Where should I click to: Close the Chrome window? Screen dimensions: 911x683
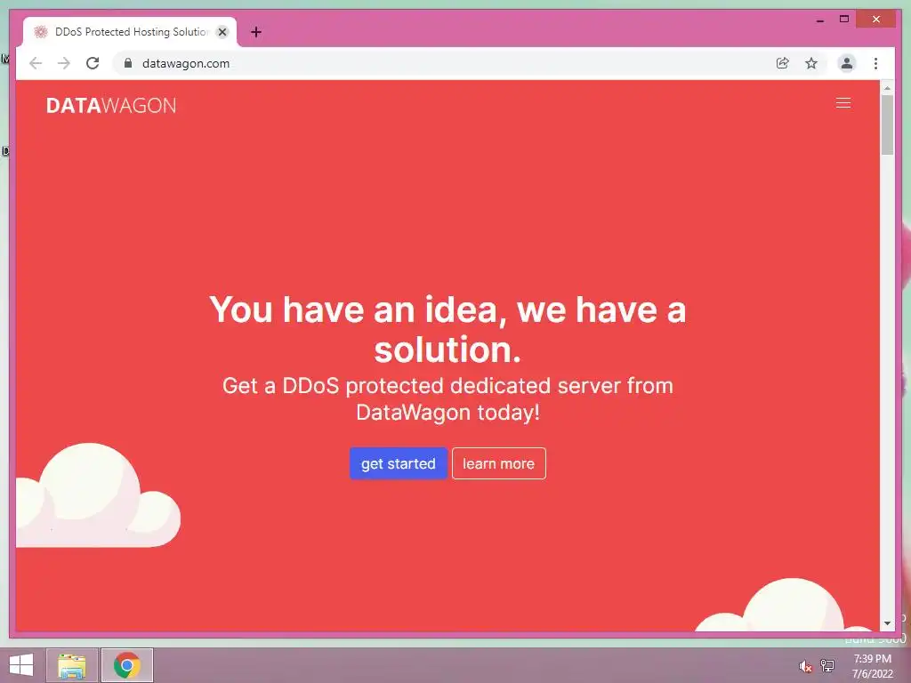[x=876, y=20]
